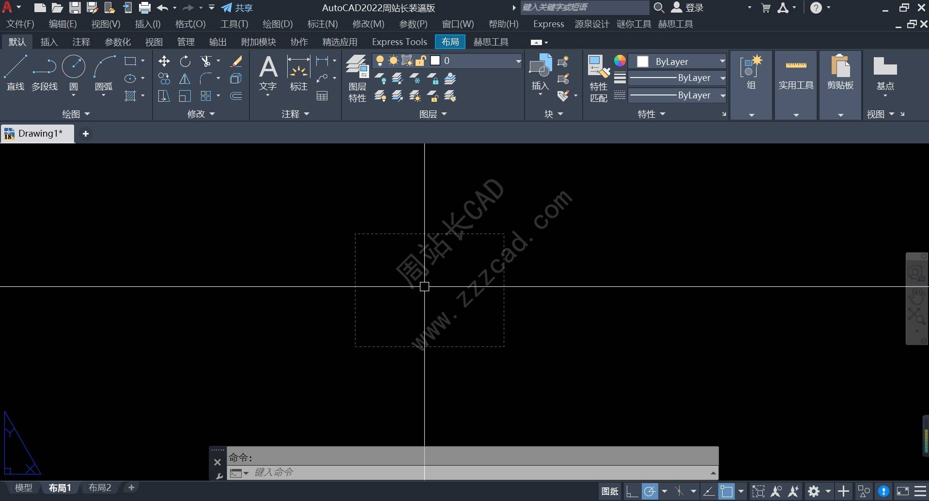Click the Copy tool with circles
Screen dimensions: 929x501
[x=164, y=78]
